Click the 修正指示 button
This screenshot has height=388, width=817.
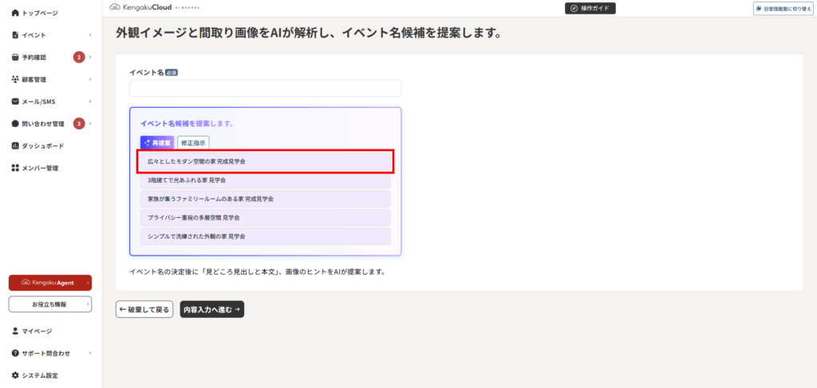(193, 142)
